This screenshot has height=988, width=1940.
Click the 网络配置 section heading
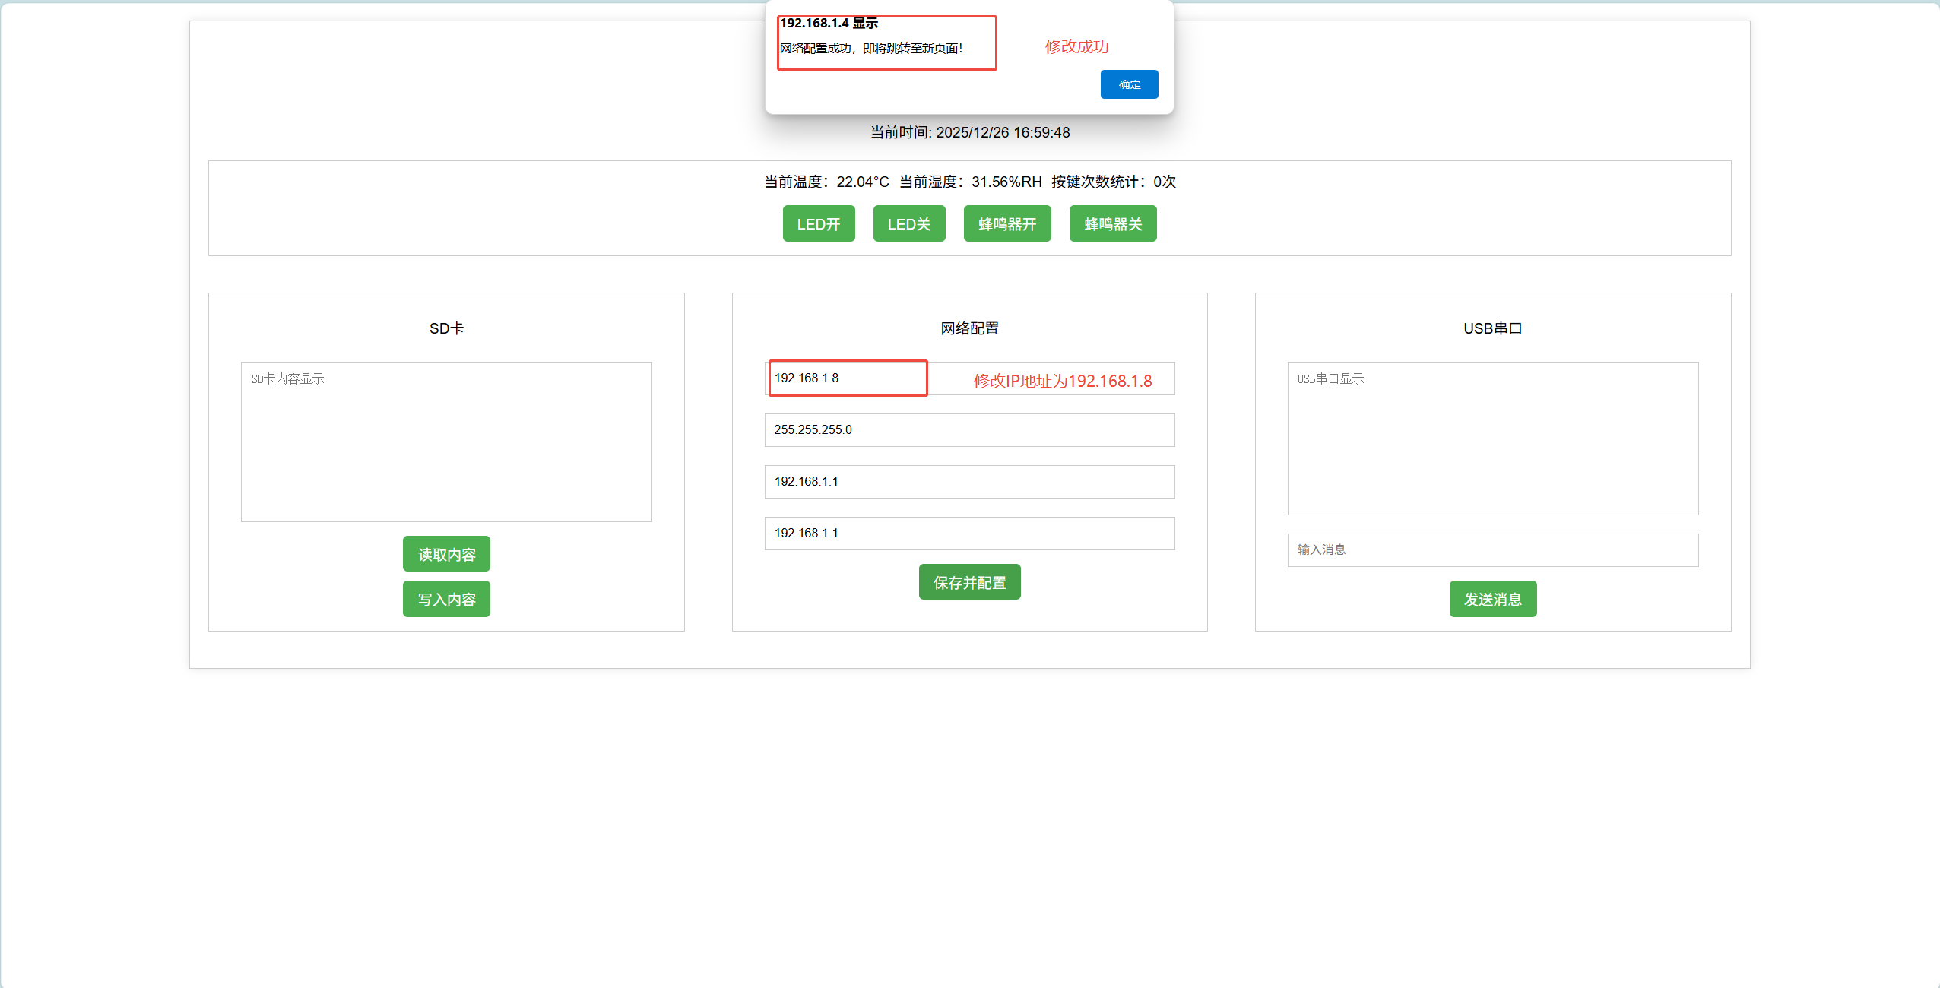[x=969, y=328]
